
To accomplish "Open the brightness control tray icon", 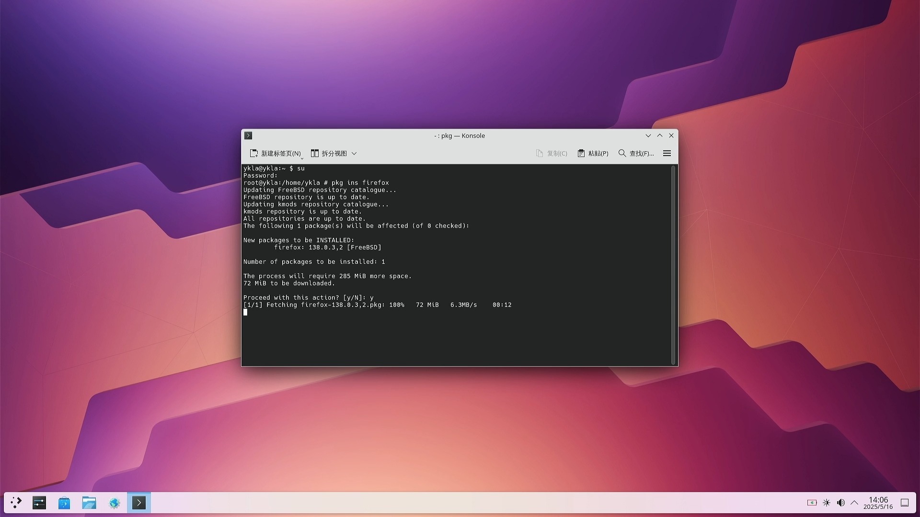I will [x=827, y=503].
